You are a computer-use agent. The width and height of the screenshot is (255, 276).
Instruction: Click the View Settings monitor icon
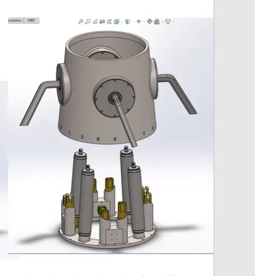pyautogui.click(x=168, y=22)
